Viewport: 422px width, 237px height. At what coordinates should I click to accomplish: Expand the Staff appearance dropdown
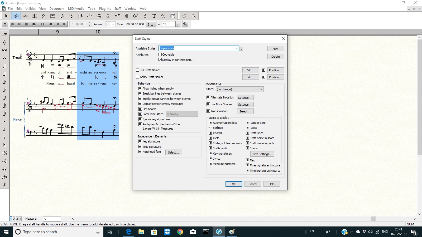(261, 89)
